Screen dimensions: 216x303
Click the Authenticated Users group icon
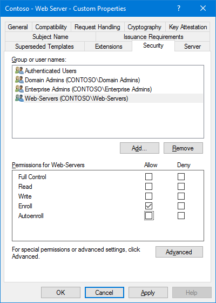pyautogui.click(x=19, y=71)
